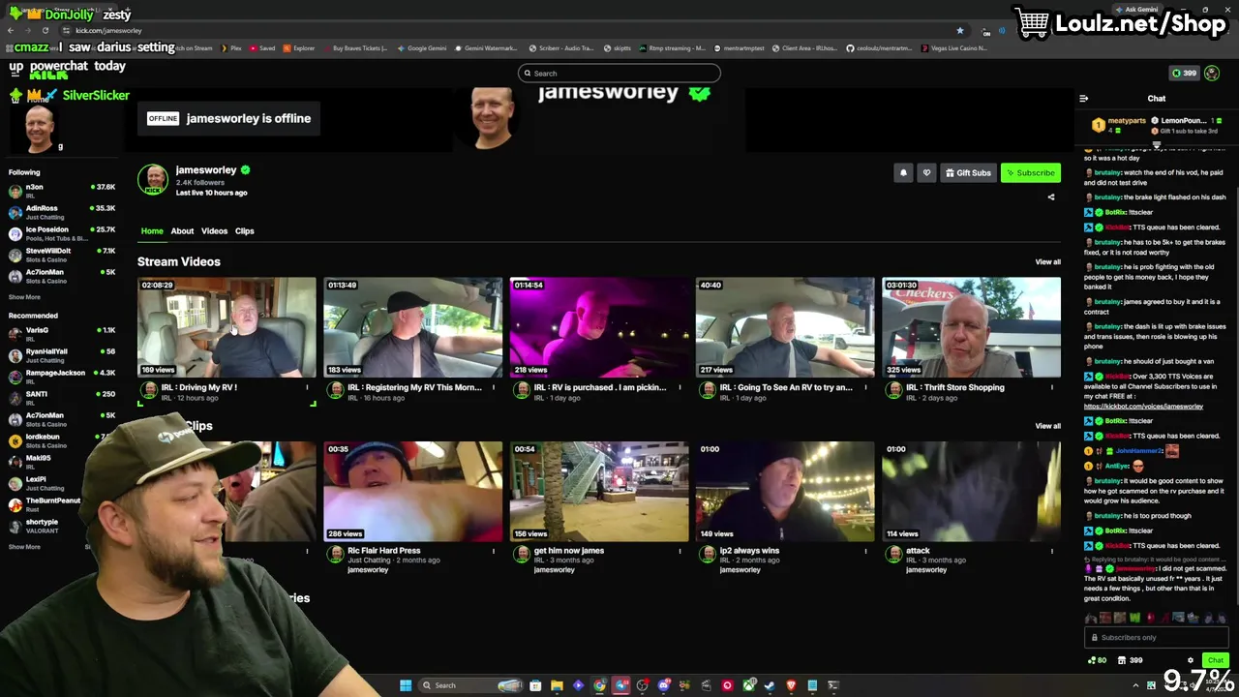The image size is (1239, 697).
Task: Open the Going To See An RV thumbnail
Action: pos(785,327)
